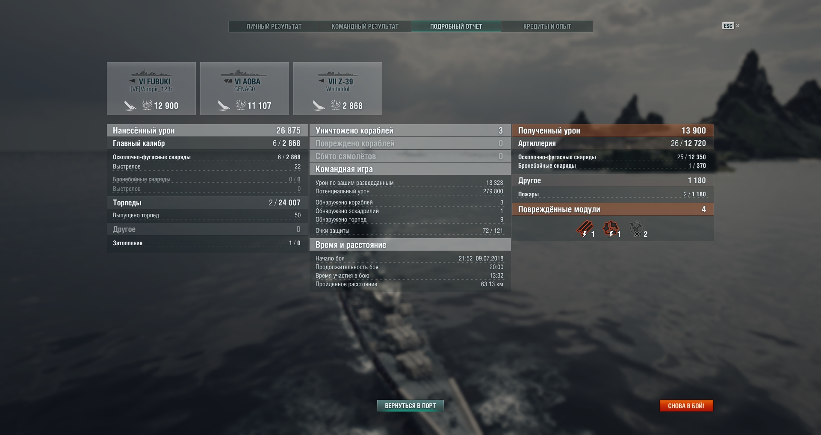Click the damage burst icon on Aoba card

click(x=240, y=105)
